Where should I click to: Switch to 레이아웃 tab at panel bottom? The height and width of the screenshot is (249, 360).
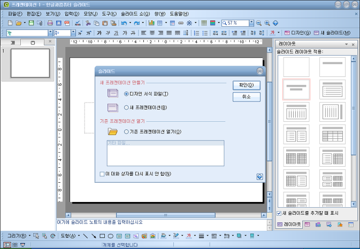click(289, 224)
